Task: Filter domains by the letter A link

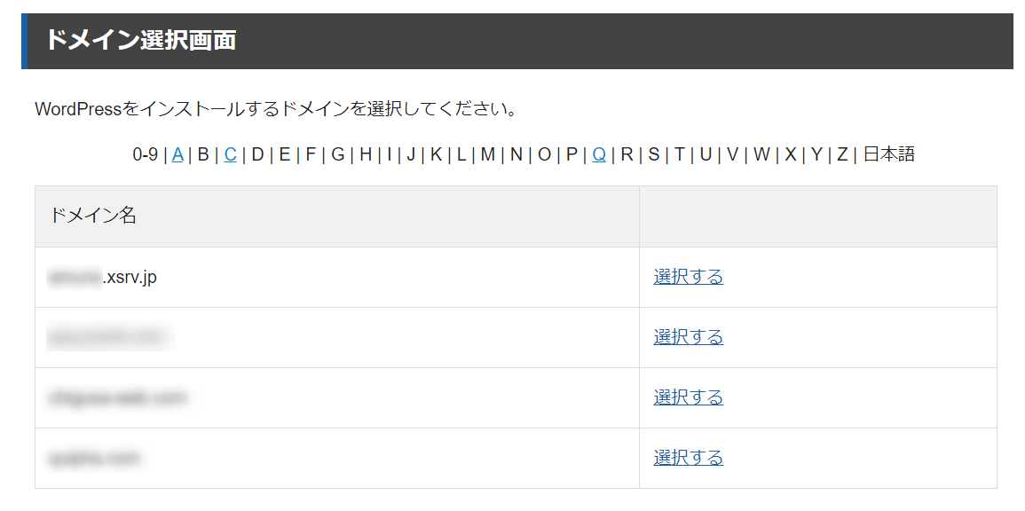Action: pyautogui.click(x=177, y=155)
